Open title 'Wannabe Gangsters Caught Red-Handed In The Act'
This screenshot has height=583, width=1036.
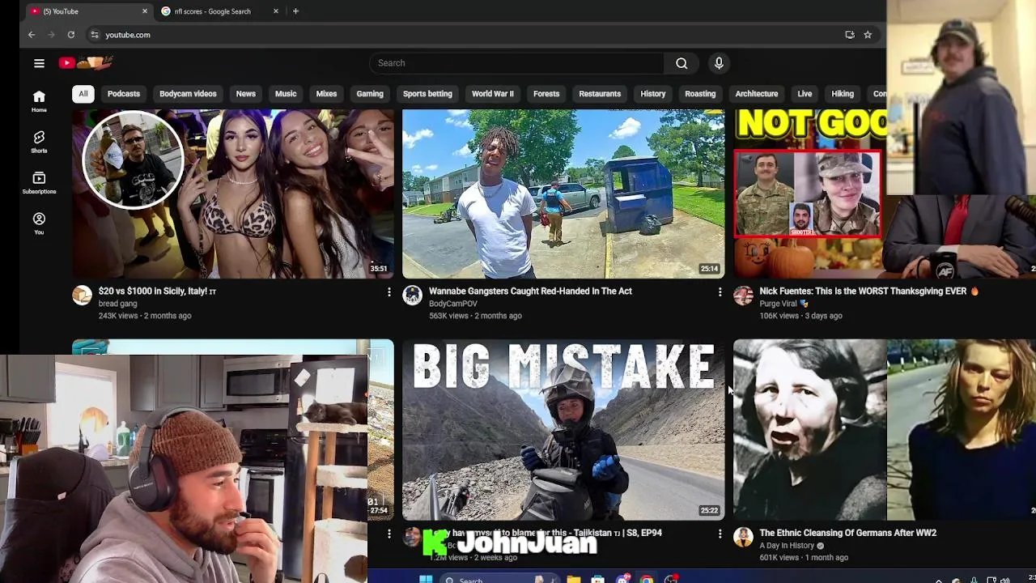530,291
